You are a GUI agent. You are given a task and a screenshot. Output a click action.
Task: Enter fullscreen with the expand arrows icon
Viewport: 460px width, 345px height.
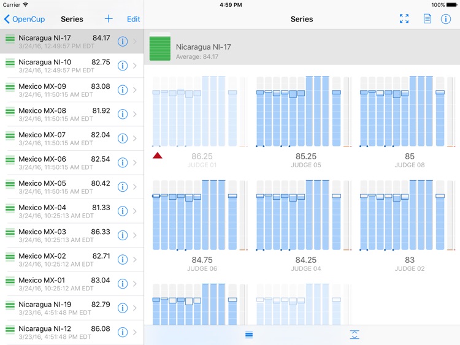[x=404, y=19]
